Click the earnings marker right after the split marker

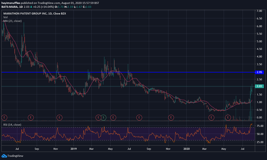pos(113,117)
